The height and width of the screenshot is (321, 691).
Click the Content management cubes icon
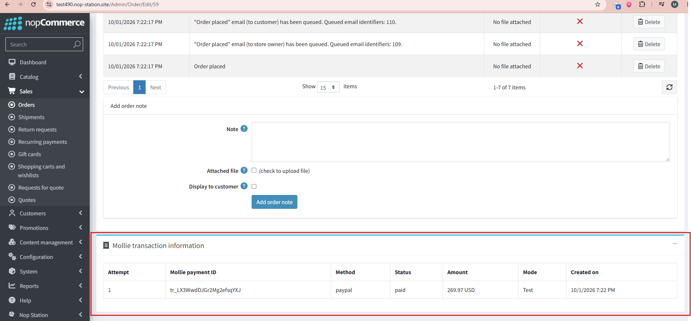tap(12, 242)
